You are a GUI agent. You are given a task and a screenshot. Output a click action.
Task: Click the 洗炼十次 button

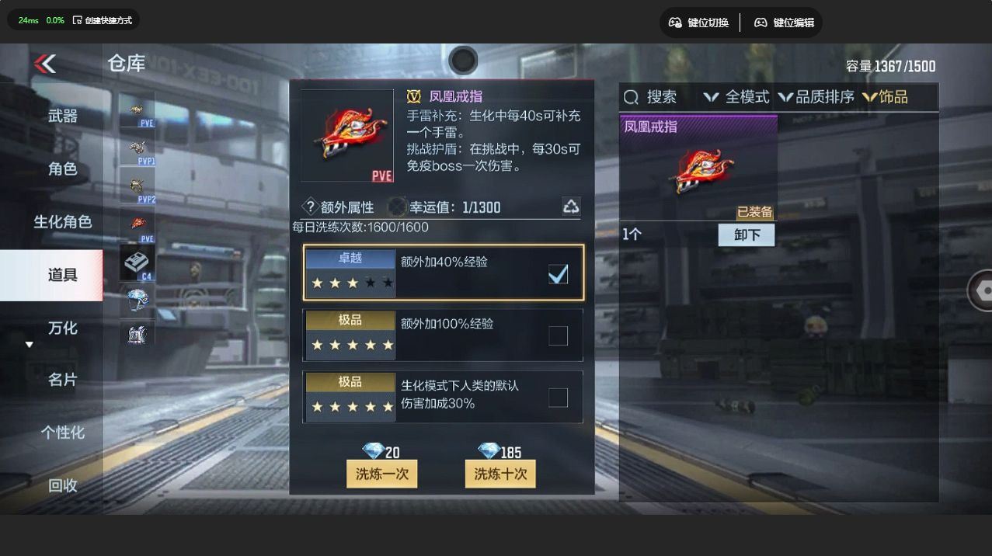(500, 474)
